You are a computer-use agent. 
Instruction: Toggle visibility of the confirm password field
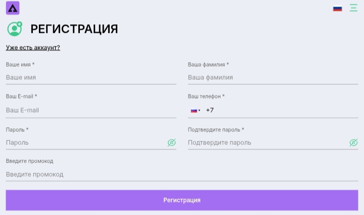(x=353, y=143)
